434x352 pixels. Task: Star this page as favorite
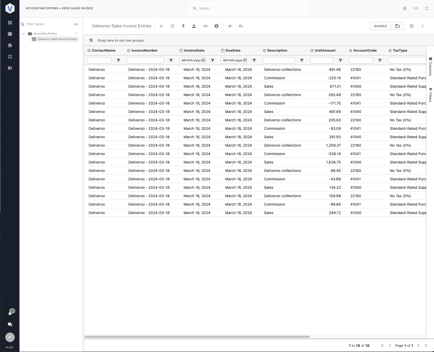click(405, 8)
